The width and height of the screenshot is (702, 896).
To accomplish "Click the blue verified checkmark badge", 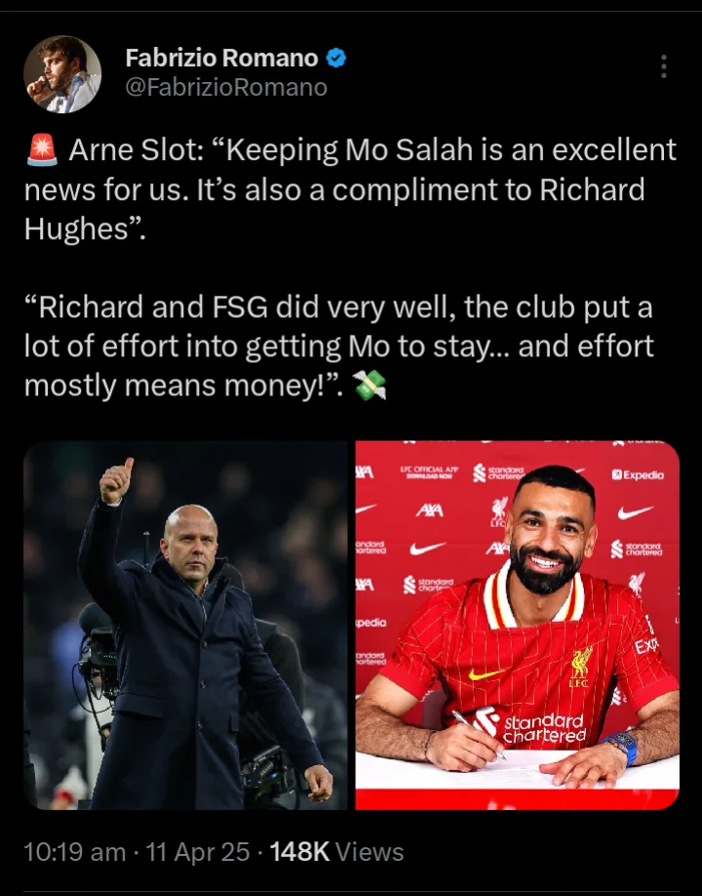I will tap(335, 58).
